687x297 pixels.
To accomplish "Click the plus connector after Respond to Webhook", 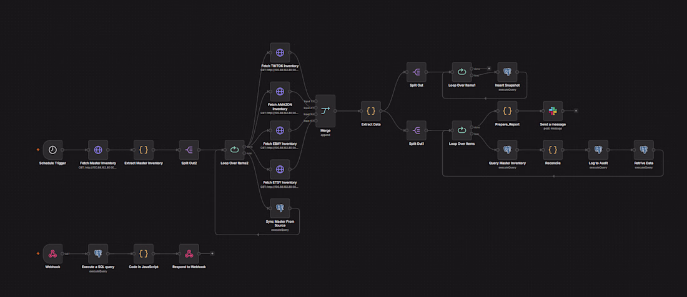I will coord(212,254).
